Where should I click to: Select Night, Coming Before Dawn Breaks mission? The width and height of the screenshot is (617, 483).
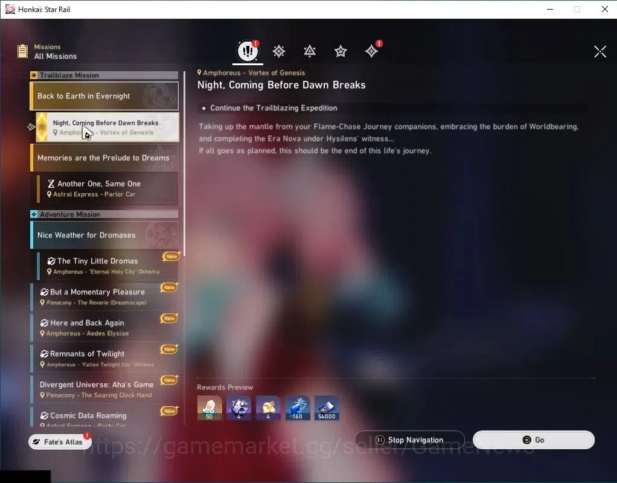pyautogui.click(x=107, y=127)
